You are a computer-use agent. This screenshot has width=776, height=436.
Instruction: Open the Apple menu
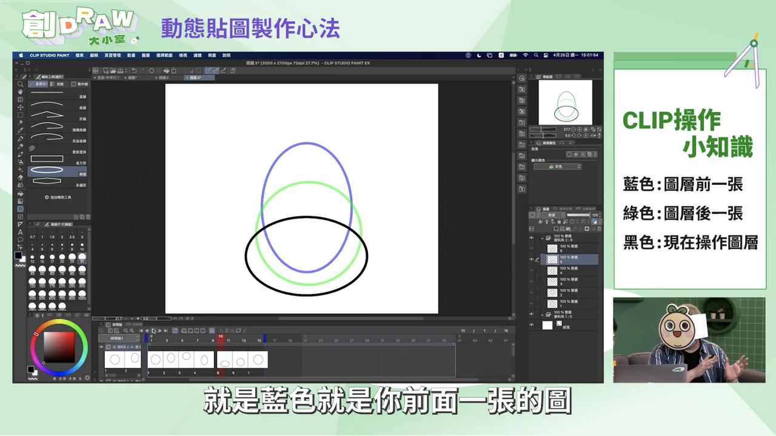(x=21, y=55)
